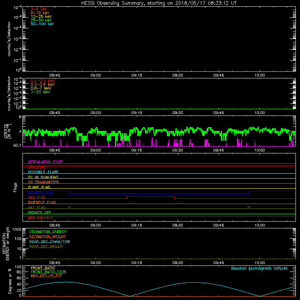Select the AAZ_FLAG label
Image resolution: width=300 pixels, height=300 pixels.
tap(37, 207)
